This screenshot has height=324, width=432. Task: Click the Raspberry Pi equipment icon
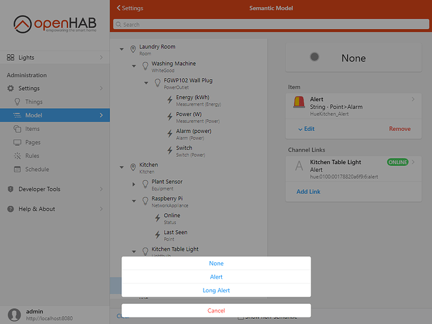[145, 201]
